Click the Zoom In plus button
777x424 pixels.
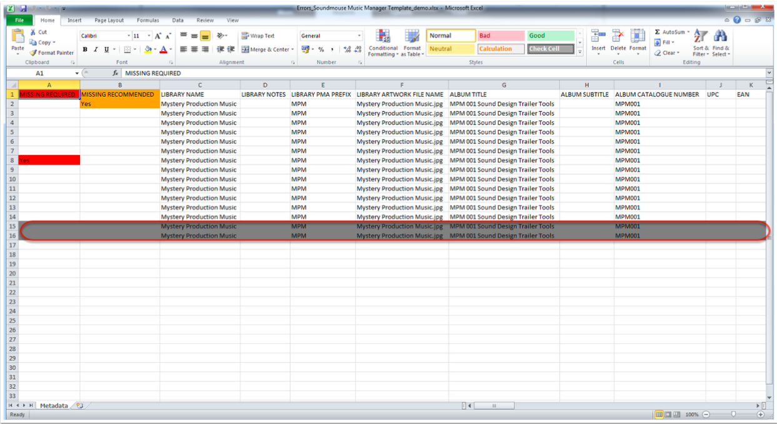click(761, 415)
